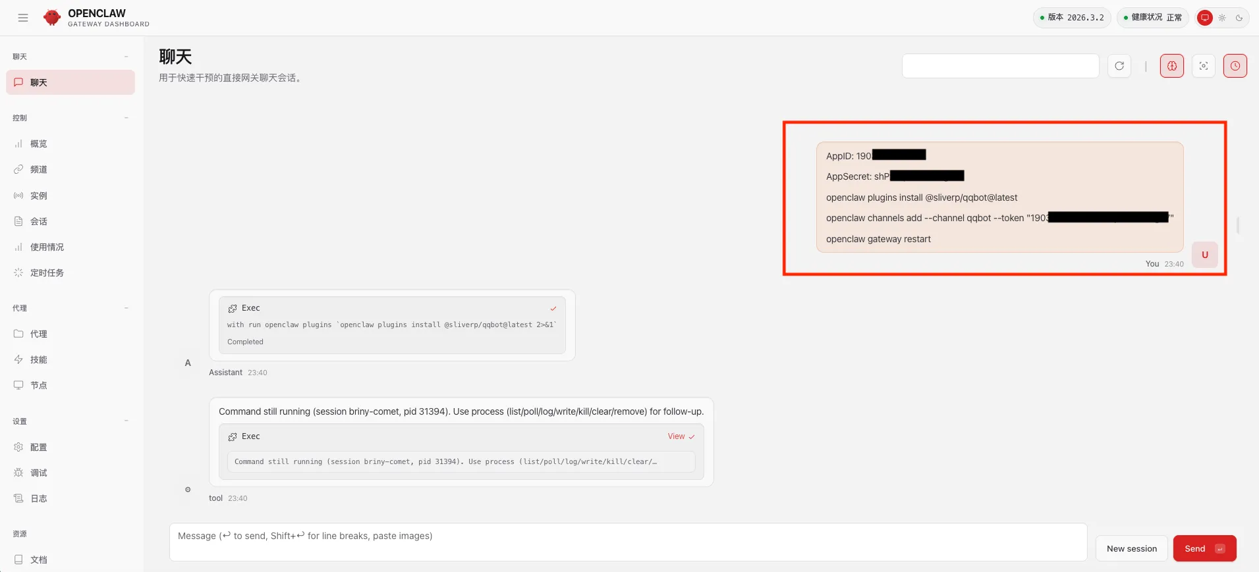This screenshot has height=572, width=1259.
Task: Click the 'Assistant 23:40' label
Action: [x=238, y=373]
